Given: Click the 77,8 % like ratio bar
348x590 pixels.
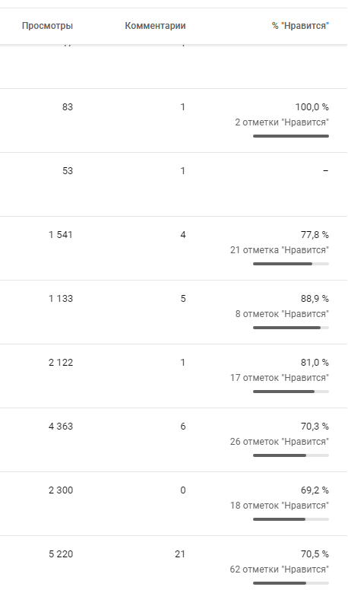Looking at the screenshot, I should (291, 264).
